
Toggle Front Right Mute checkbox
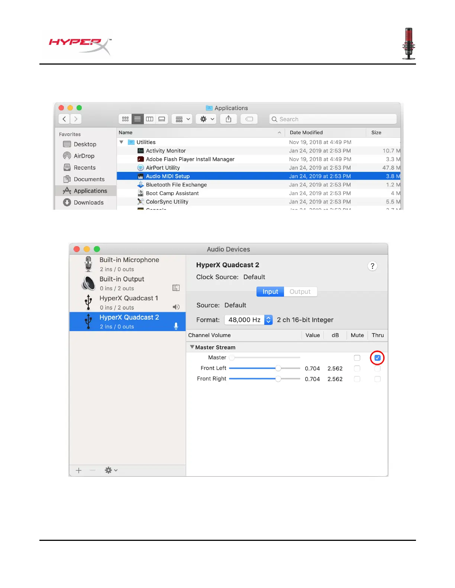pos(357,379)
